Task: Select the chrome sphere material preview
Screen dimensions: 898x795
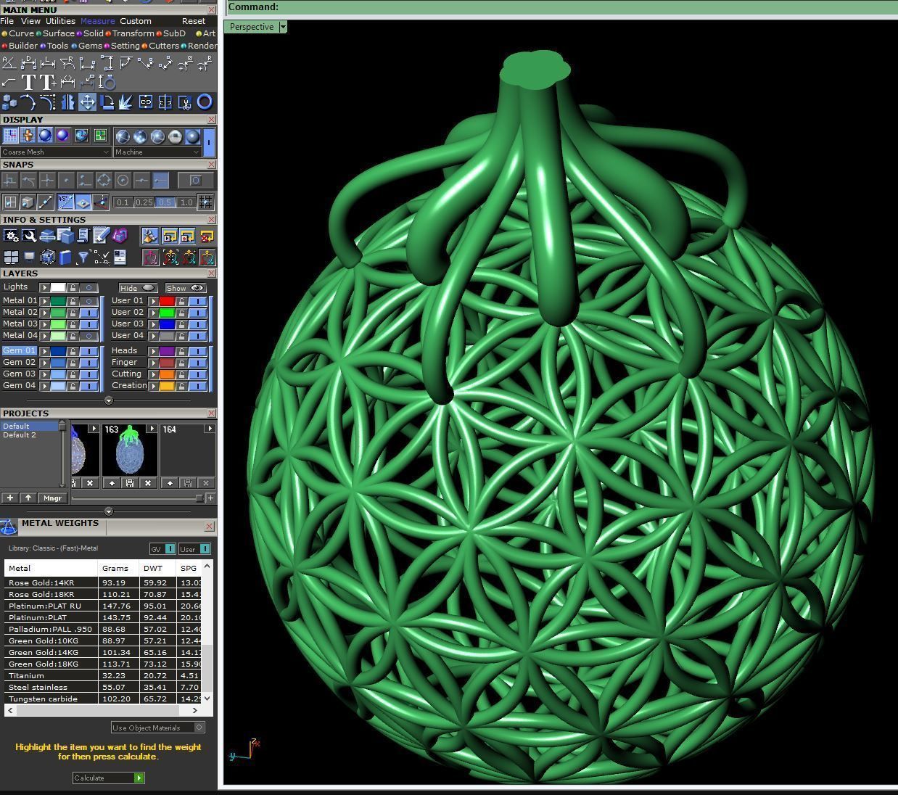Action: (175, 136)
